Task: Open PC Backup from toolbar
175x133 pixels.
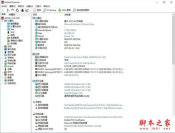Action: click(49, 10)
